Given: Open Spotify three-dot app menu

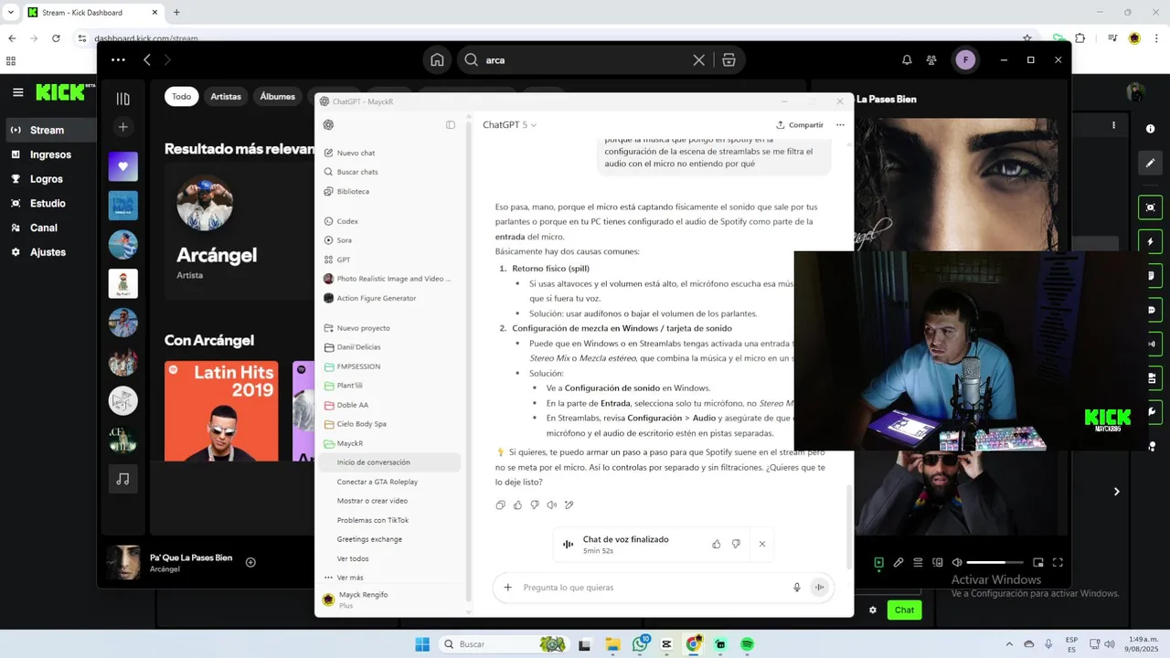Looking at the screenshot, I should tap(118, 59).
